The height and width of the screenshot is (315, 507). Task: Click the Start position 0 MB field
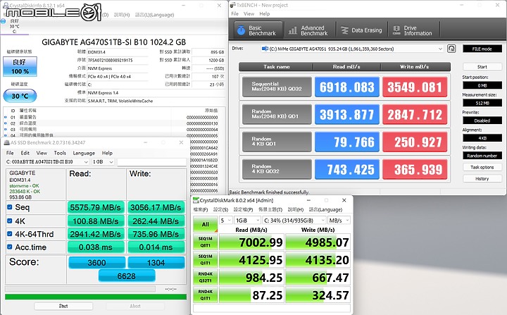[x=482, y=85]
